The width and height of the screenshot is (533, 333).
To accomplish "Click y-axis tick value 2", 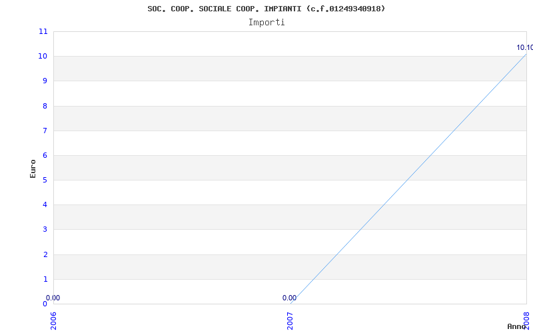I will (x=45, y=255).
